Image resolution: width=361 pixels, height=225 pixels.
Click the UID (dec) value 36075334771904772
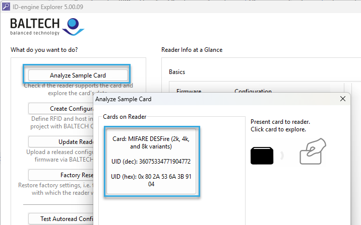pos(165,162)
